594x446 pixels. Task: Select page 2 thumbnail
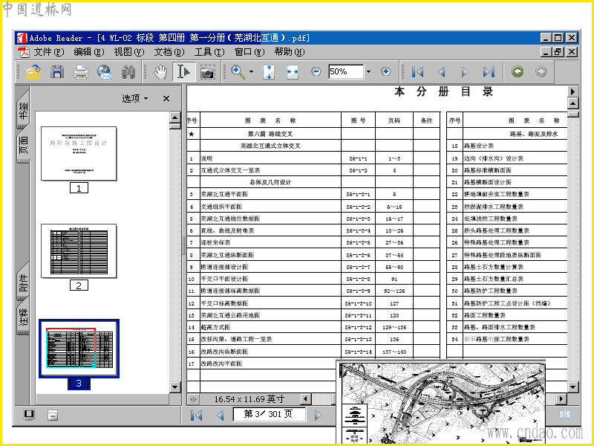[79, 251]
